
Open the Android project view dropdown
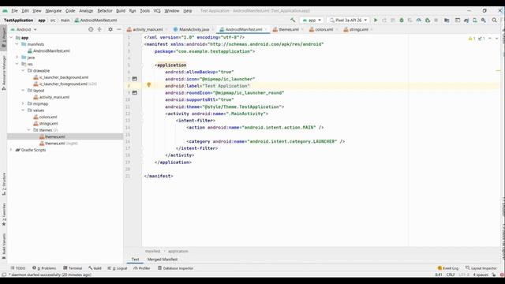point(24,29)
